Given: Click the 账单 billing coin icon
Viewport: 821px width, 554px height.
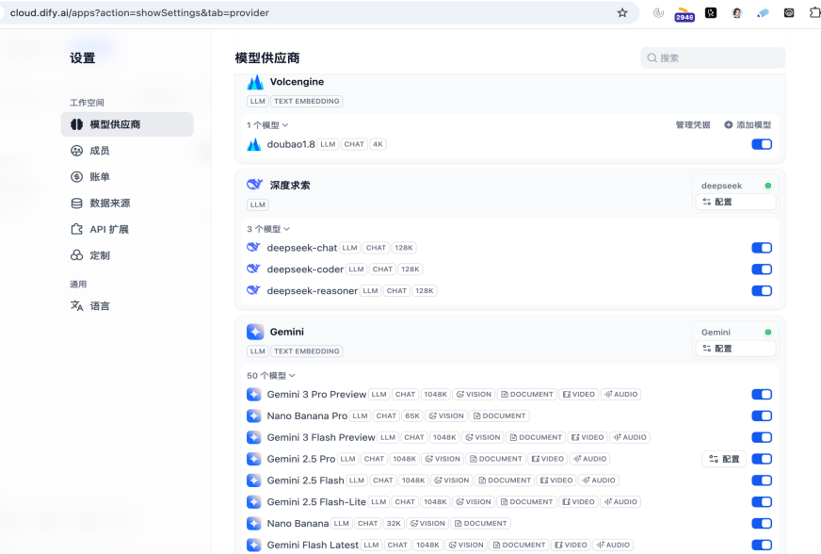Looking at the screenshot, I should [x=77, y=177].
